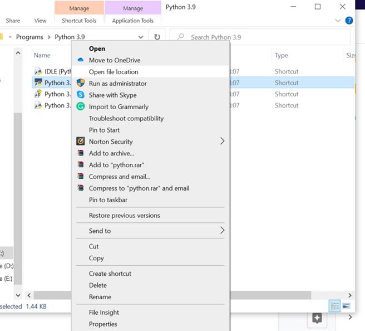This screenshot has height=331, width=365.
Task: Choose Delete from context menu
Action: click(x=98, y=285)
